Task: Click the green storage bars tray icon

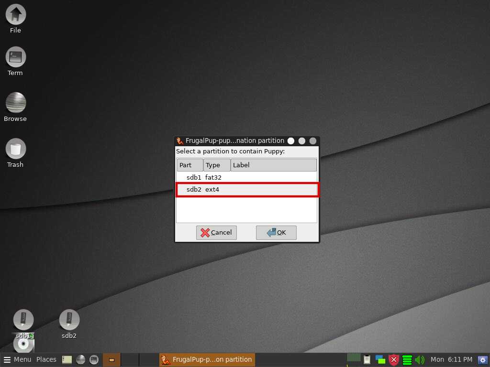Action: [x=407, y=360]
